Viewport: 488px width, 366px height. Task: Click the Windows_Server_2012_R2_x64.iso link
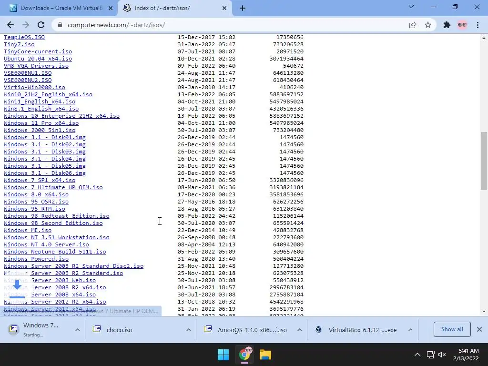(55, 302)
